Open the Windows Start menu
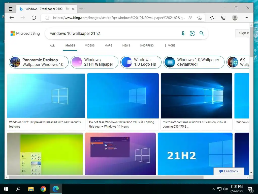This screenshot has height=194, width=258. tap(6, 189)
